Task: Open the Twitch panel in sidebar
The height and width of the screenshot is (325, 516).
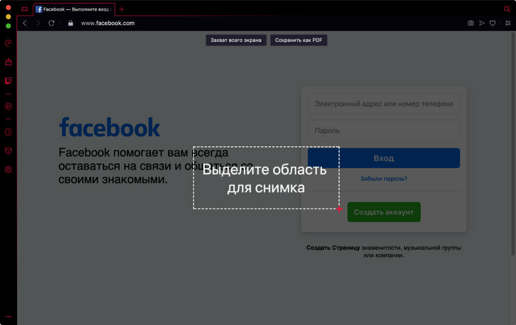Action: (x=9, y=81)
